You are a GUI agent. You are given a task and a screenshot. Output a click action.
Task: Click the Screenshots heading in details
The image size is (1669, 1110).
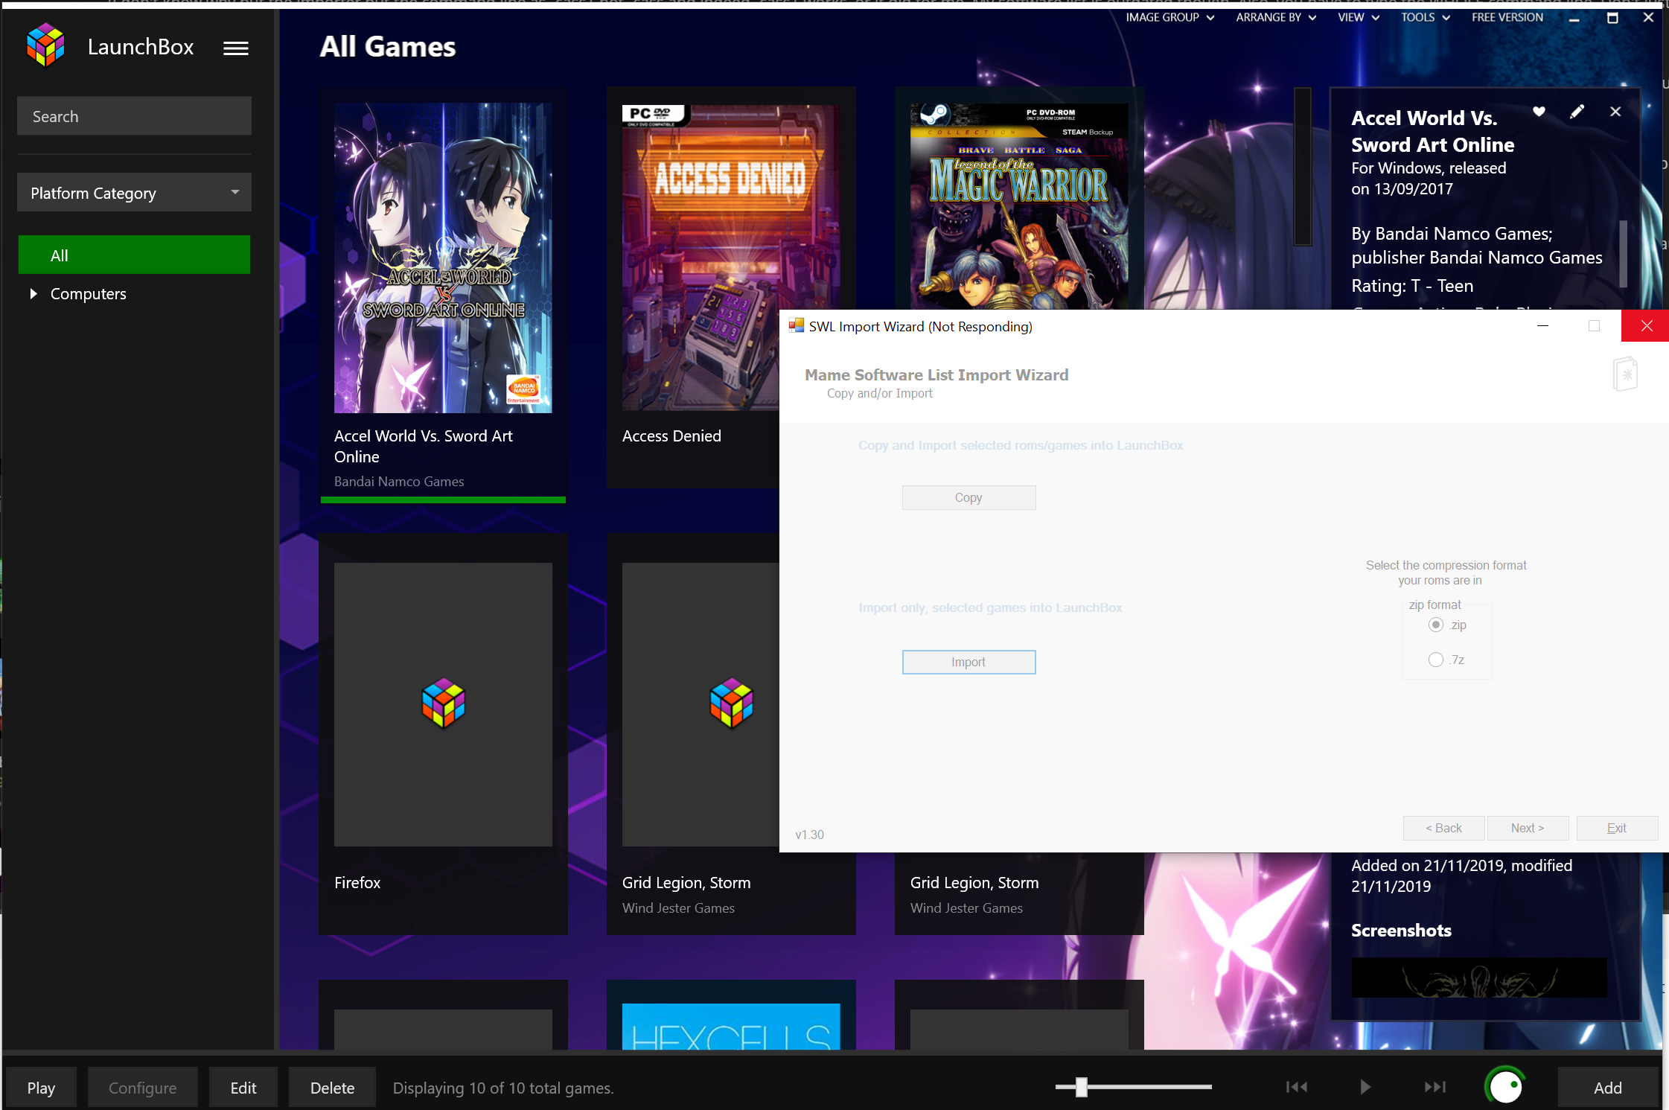point(1401,930)
